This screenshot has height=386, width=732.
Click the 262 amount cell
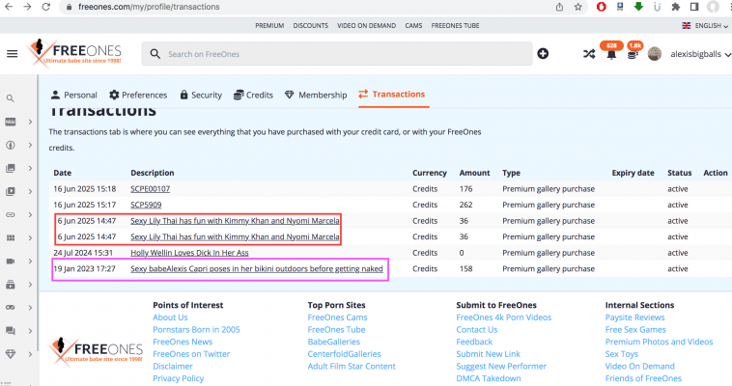click(465, 205)
